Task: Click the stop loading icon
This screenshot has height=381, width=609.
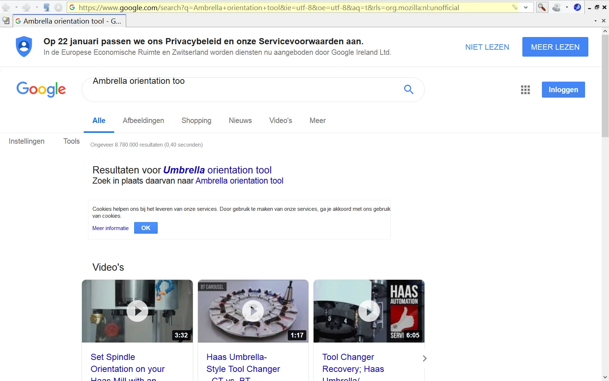Action: click(x=58, y=7)
